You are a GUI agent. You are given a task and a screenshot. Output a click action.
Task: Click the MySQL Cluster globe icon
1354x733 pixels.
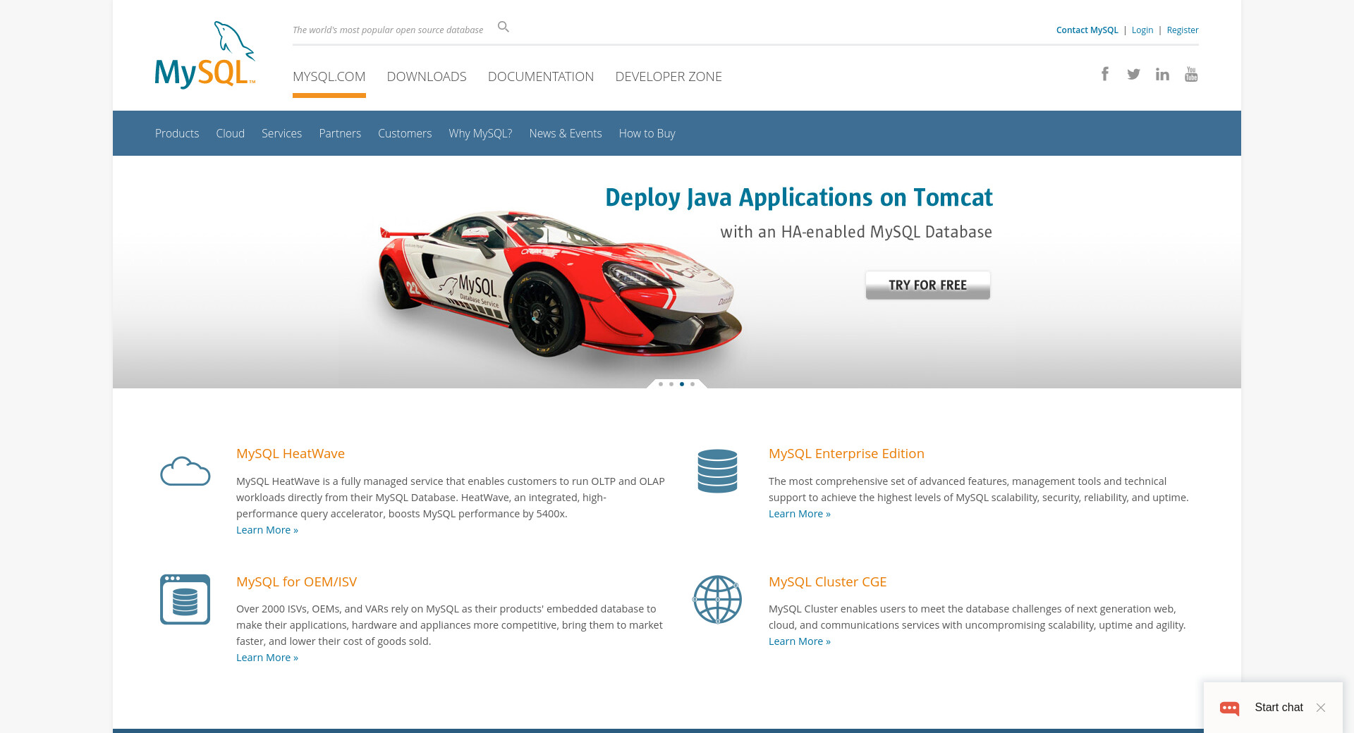[x=717, y=599]
